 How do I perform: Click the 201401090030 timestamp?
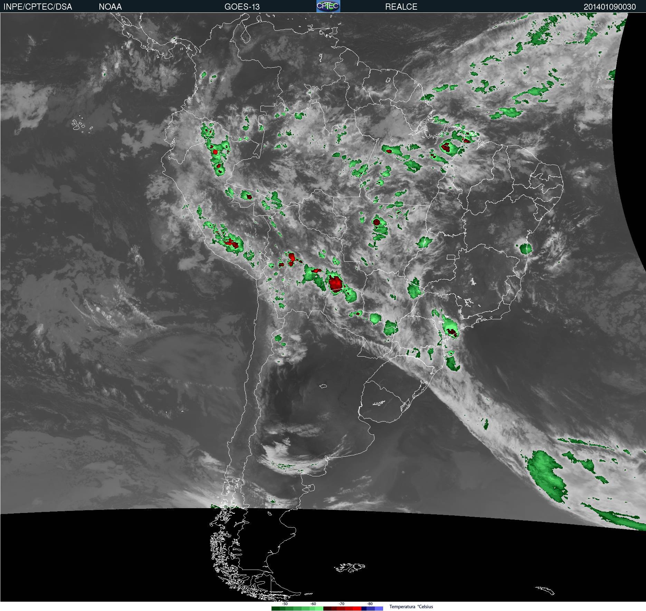coord(610,7)
